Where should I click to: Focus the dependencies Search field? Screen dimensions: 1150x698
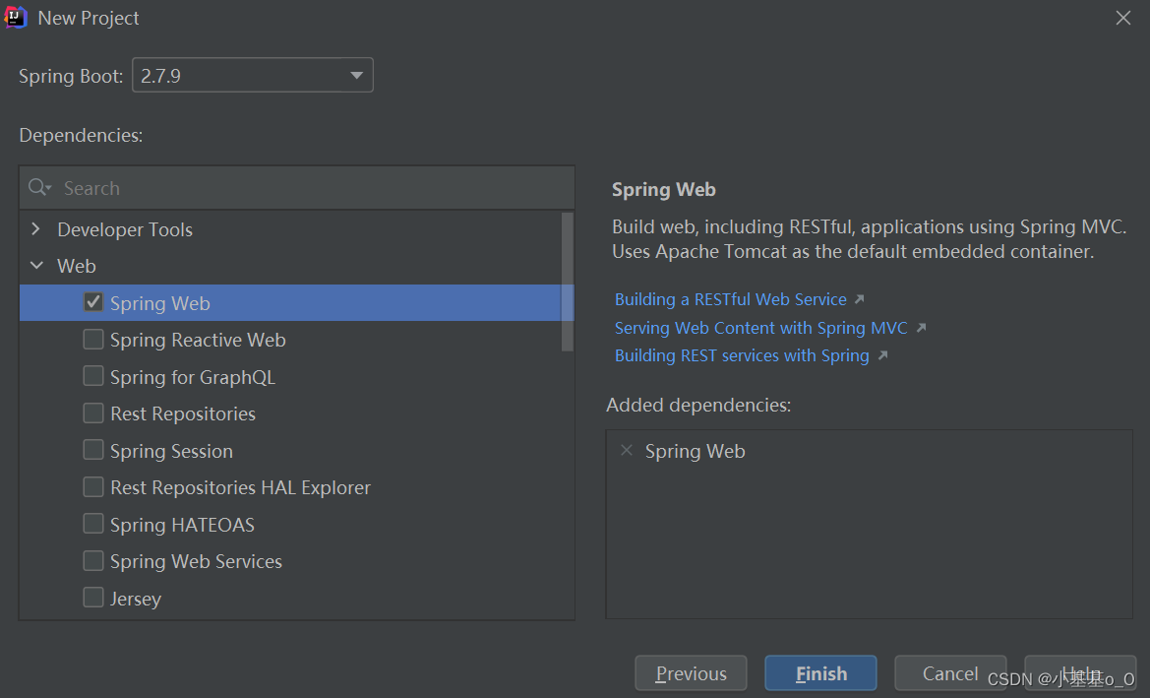point(297,188)
